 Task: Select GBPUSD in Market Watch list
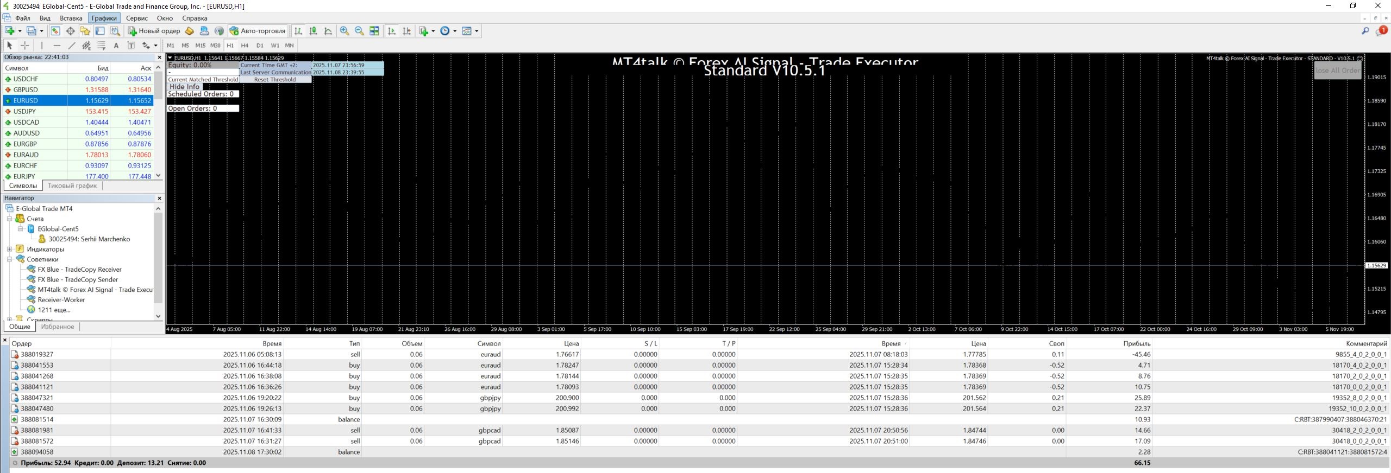(26, 90)
